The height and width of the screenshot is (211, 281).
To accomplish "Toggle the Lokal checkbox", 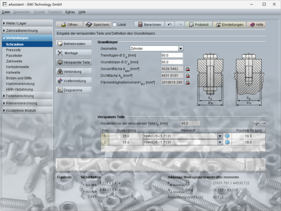I will [115, 25].
